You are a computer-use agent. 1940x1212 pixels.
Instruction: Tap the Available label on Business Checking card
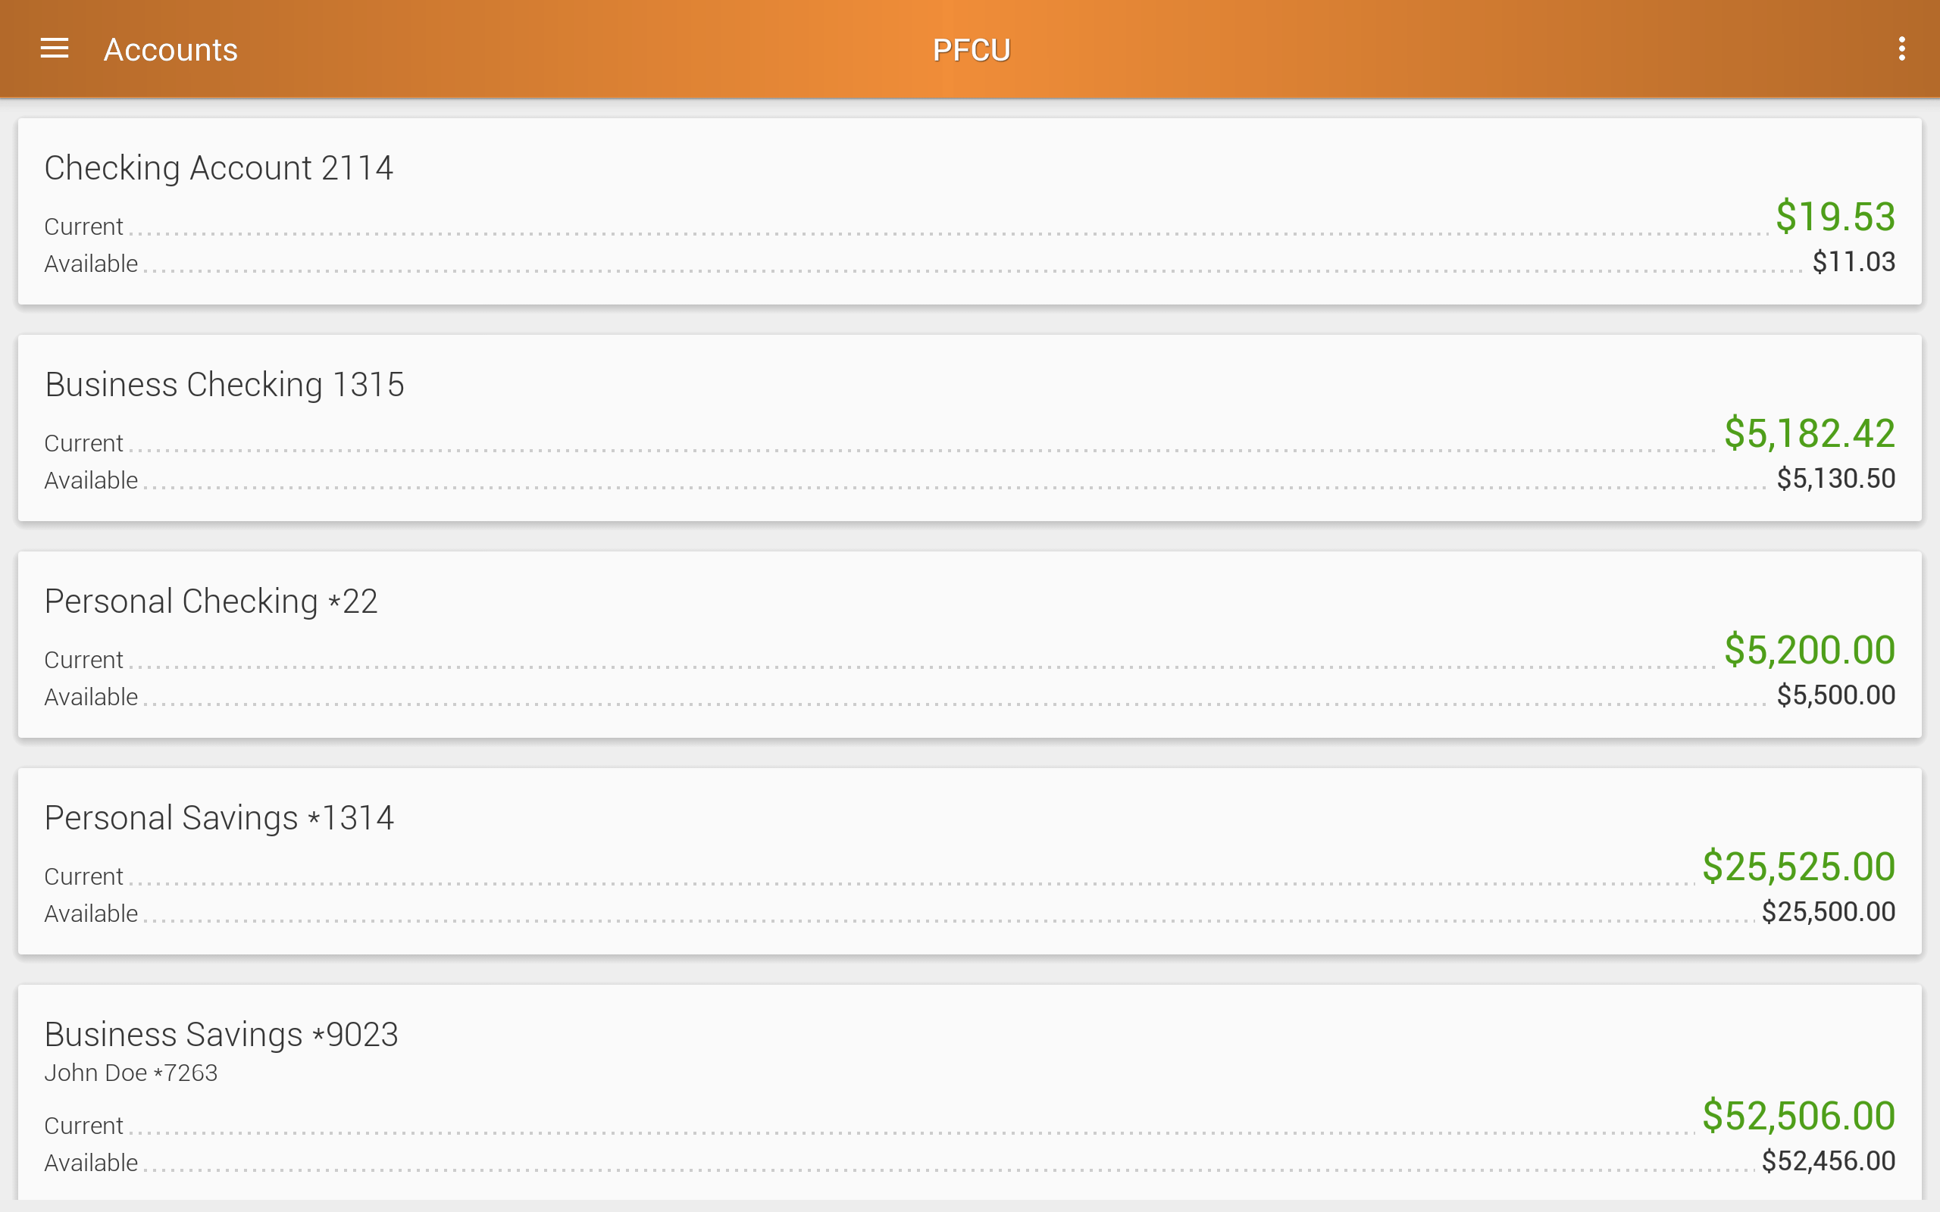[x=91, y=479]
